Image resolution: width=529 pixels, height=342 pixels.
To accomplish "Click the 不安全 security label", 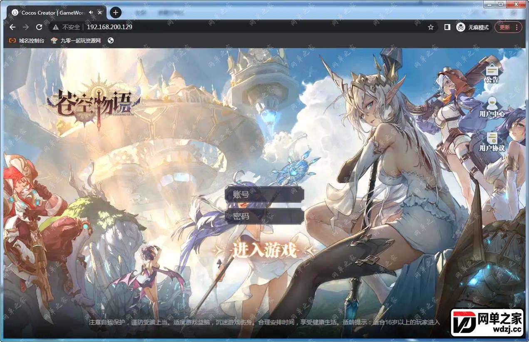I will pos(71,27).
